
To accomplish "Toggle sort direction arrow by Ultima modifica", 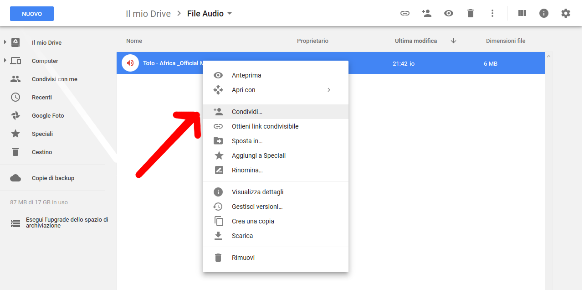I will coord(453,41).
